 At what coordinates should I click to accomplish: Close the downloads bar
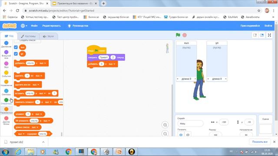[274, 142]
